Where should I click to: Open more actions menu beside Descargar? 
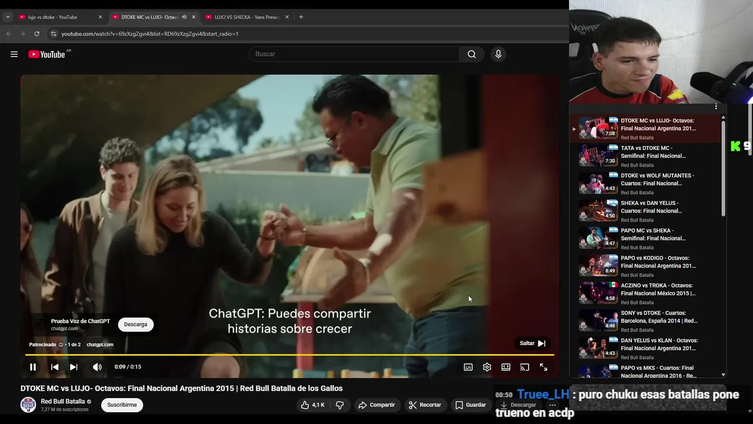coord(552,405)
